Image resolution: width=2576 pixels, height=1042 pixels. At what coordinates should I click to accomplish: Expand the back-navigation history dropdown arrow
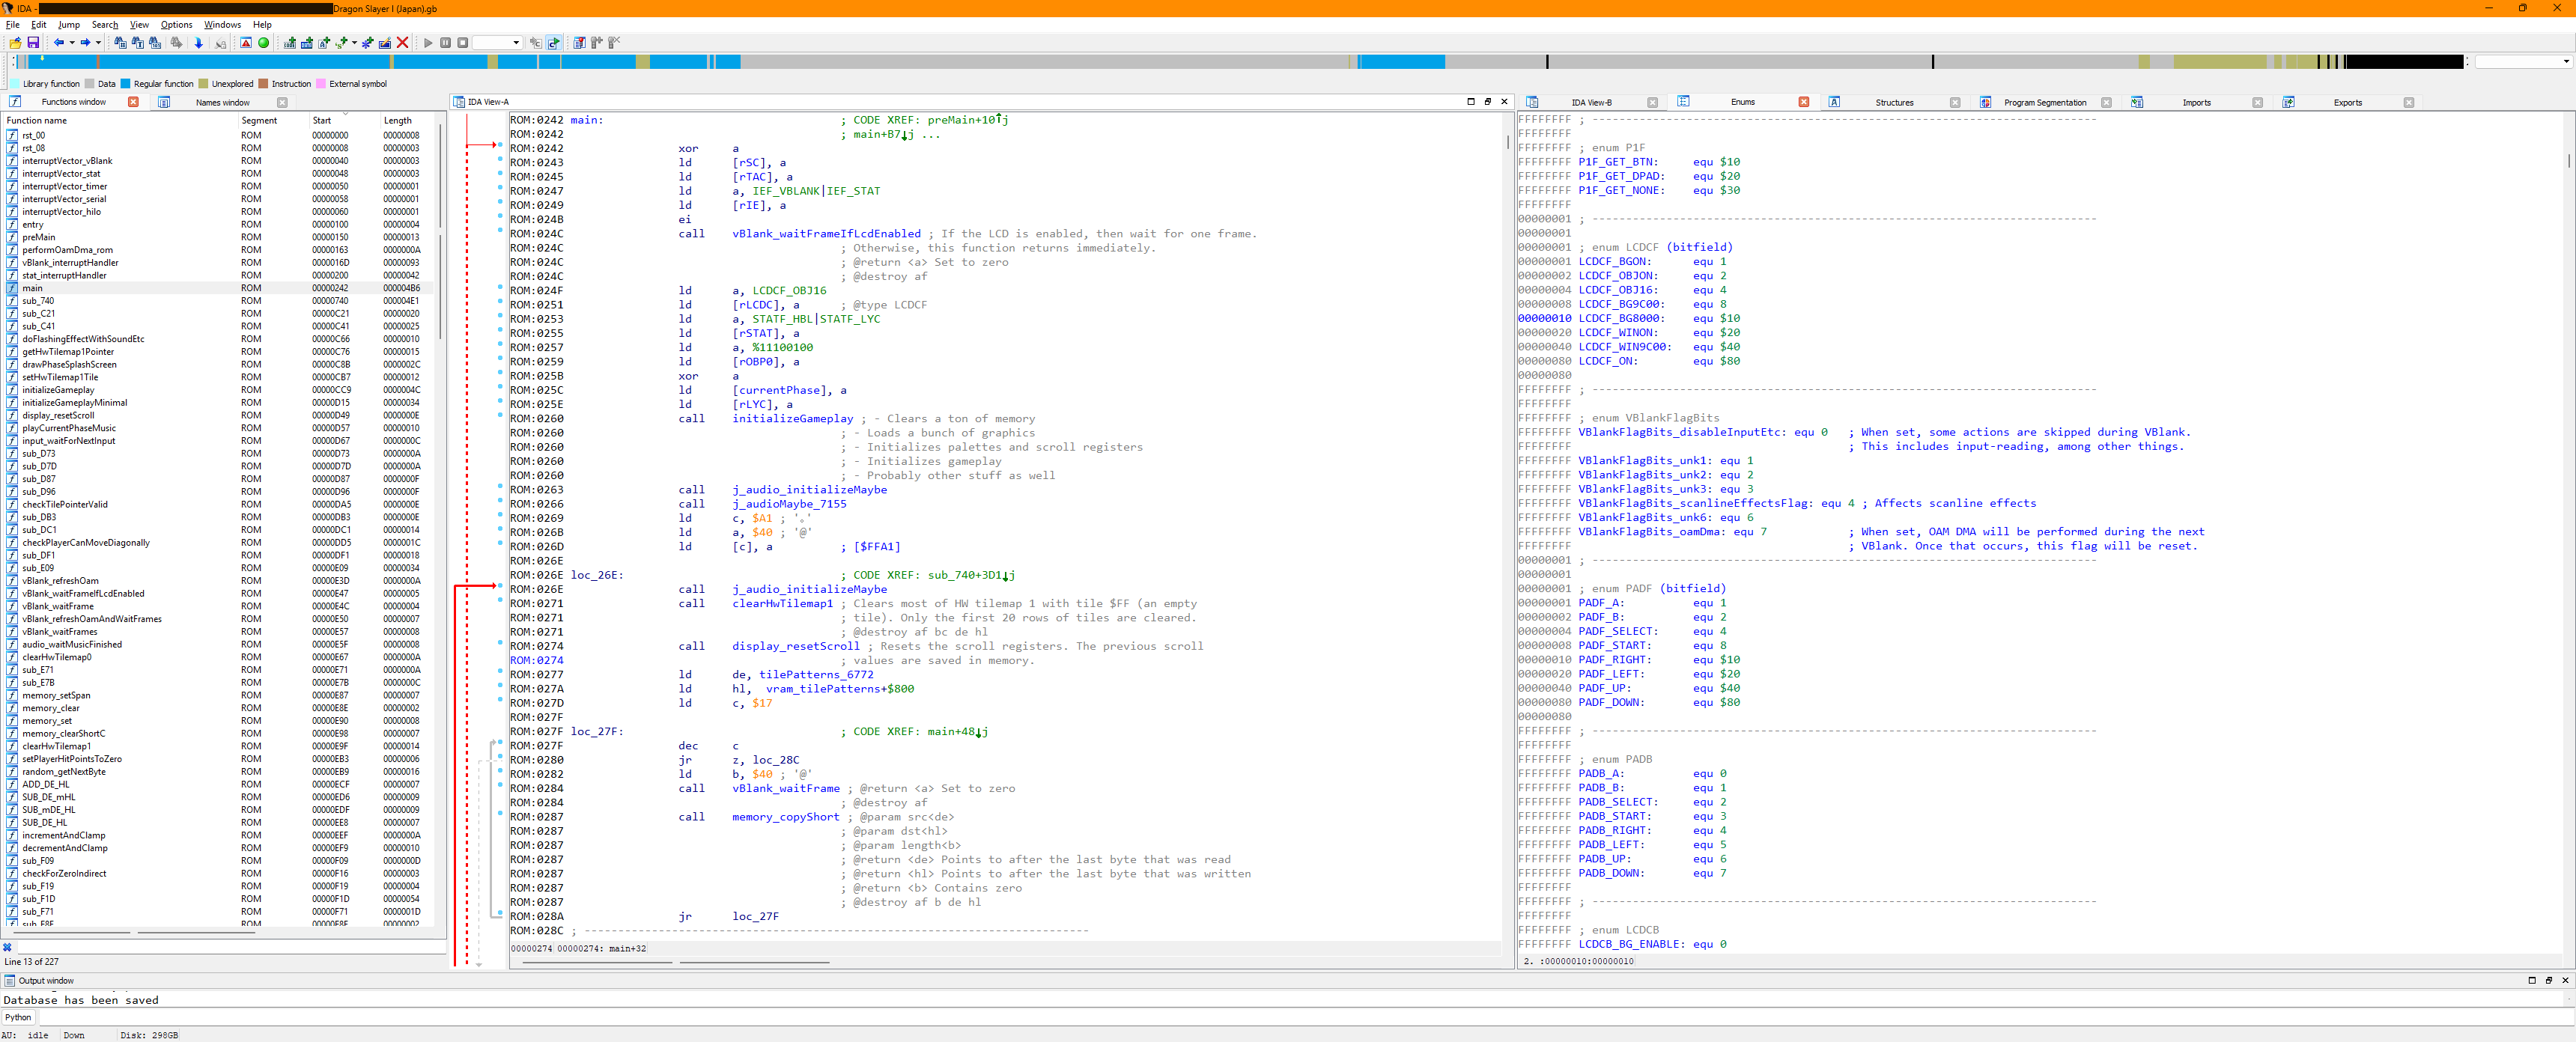pos(72,43)
